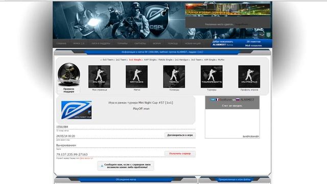Click the red Получить сервер button
Screen dimensions: 327x184
coord(180,153)
